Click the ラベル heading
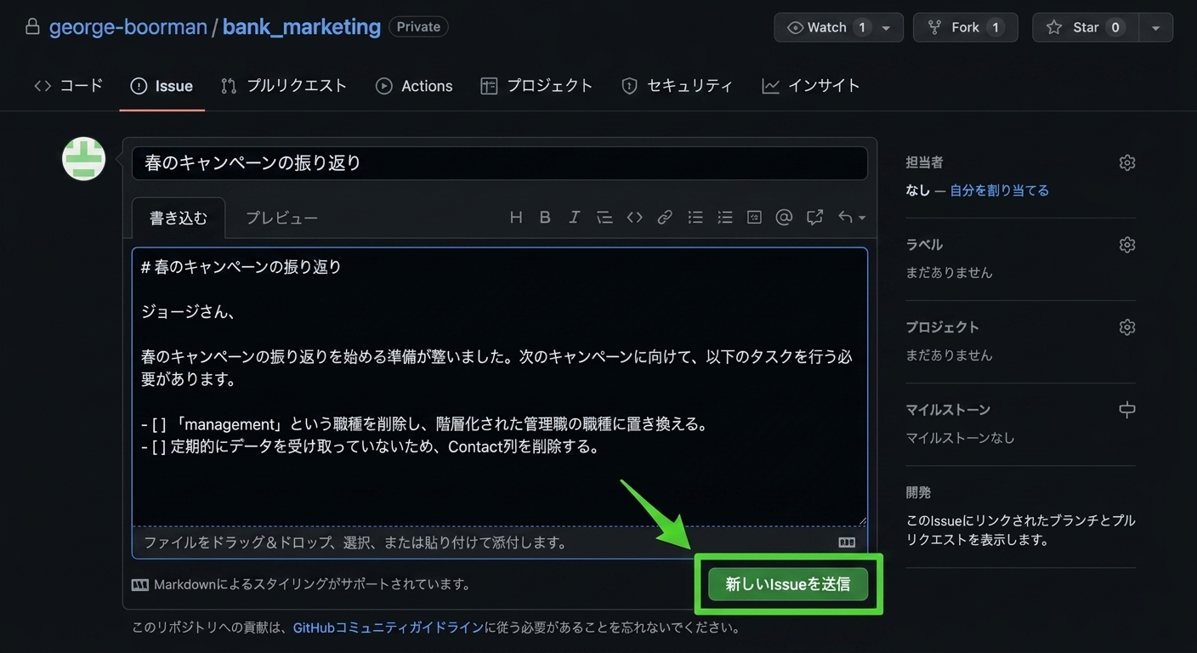 click(924, 245)
